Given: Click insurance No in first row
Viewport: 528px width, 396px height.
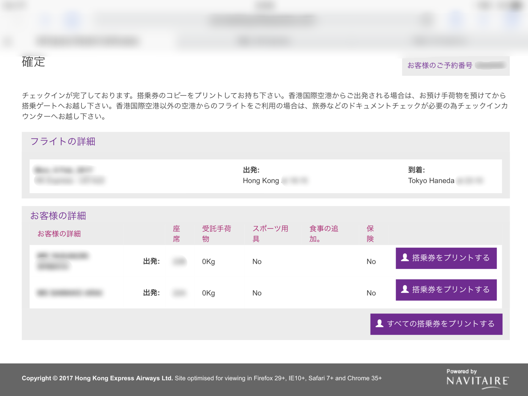Looking at the screenshot, I should pyautogui.click(x=371, y=262).
